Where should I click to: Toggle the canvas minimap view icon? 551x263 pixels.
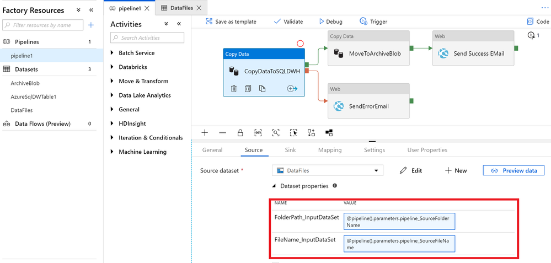(x=329, y=133)
